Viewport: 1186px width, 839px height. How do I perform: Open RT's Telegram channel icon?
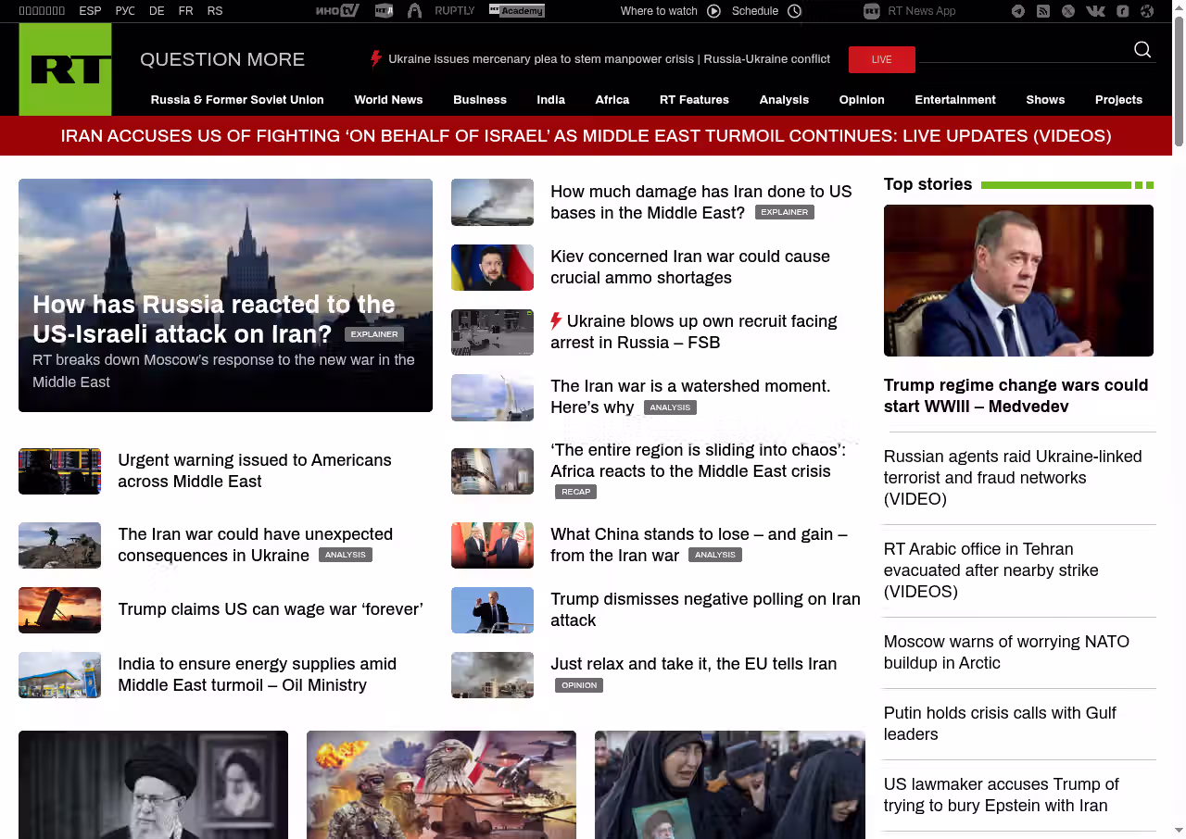click(1018, 11)
